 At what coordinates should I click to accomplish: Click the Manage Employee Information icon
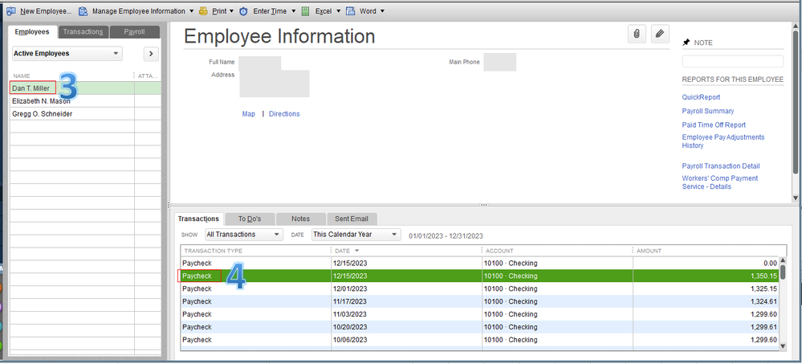pyautogui.click(x=83, y=10)
